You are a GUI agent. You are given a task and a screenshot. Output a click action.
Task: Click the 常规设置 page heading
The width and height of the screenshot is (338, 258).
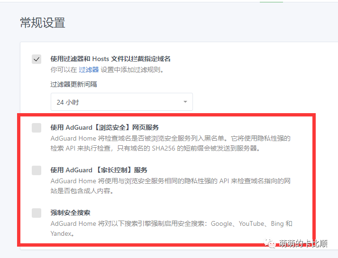[43, 23]
